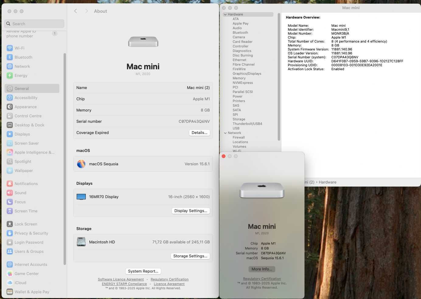Open Display Settings… button
421x299 pixels.
click(191, 211)
